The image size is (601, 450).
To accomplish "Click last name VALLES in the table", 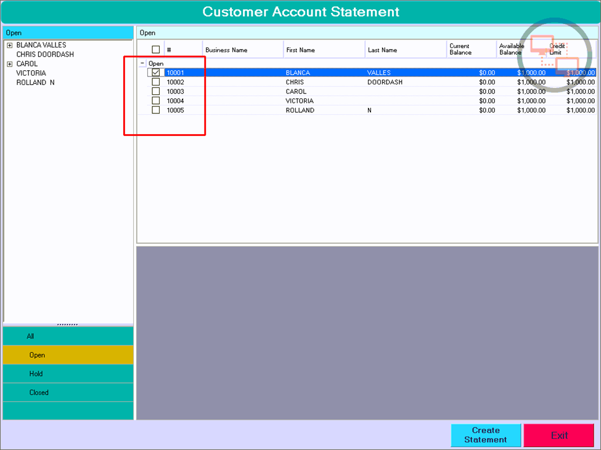I will pos(379,72).
